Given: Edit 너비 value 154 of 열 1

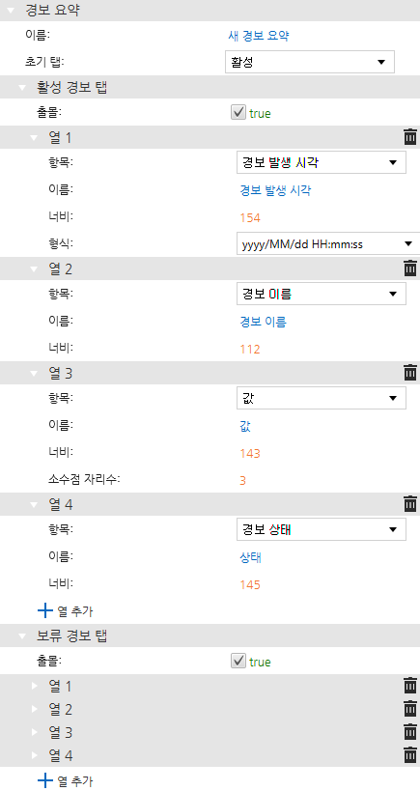Looking at the screenshot, I should tap(250, 218).
